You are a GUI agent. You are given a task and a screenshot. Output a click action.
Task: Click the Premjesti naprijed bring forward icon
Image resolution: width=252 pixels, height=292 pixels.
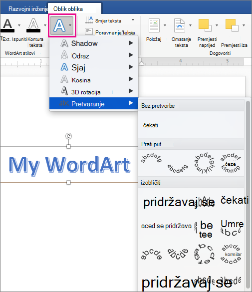click(205, 25)
